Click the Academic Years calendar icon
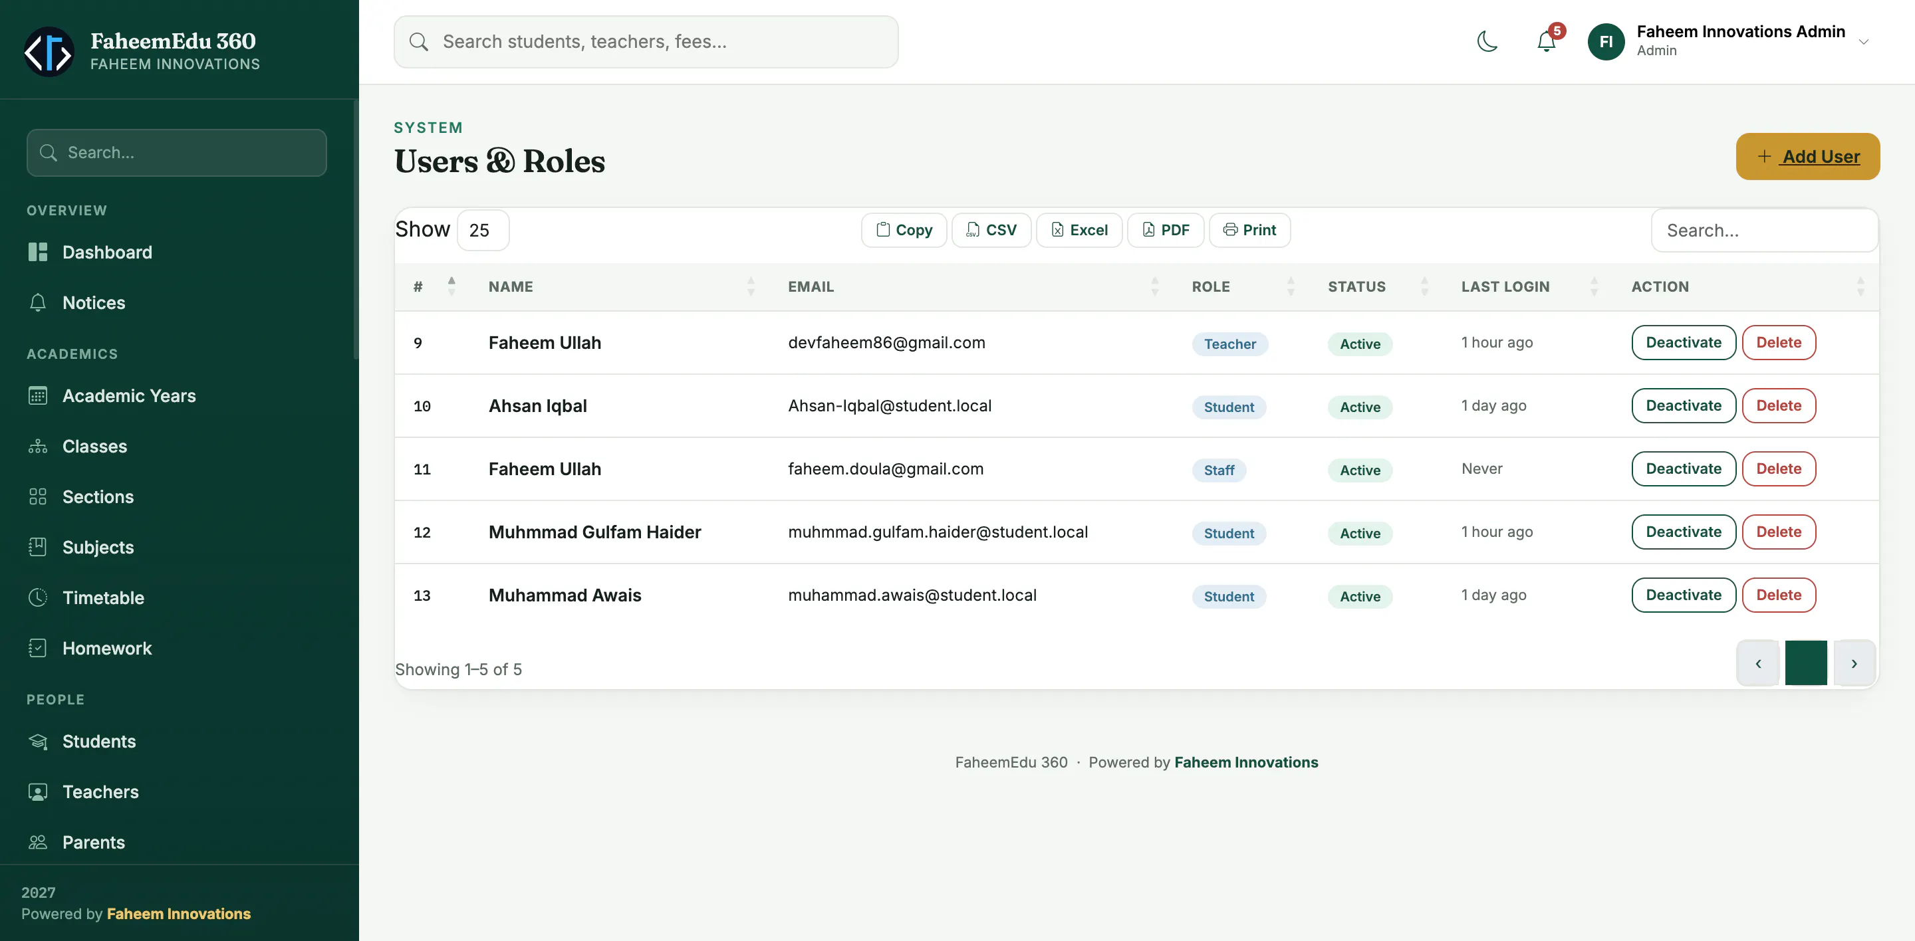1915x941 pixels. point(38,396)
